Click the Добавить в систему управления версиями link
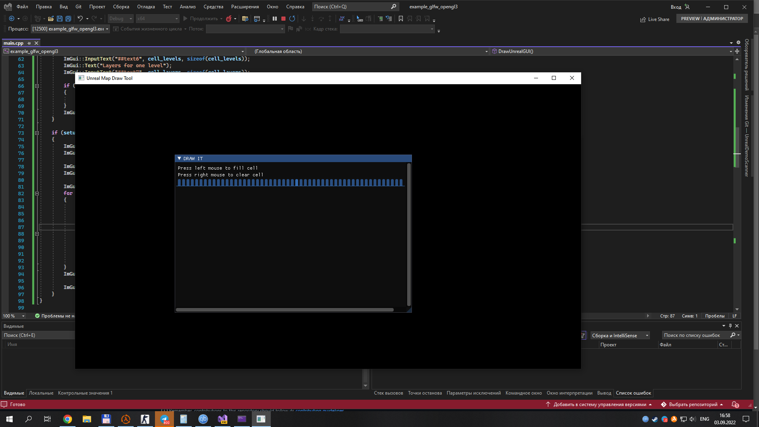 pos(598,404)
